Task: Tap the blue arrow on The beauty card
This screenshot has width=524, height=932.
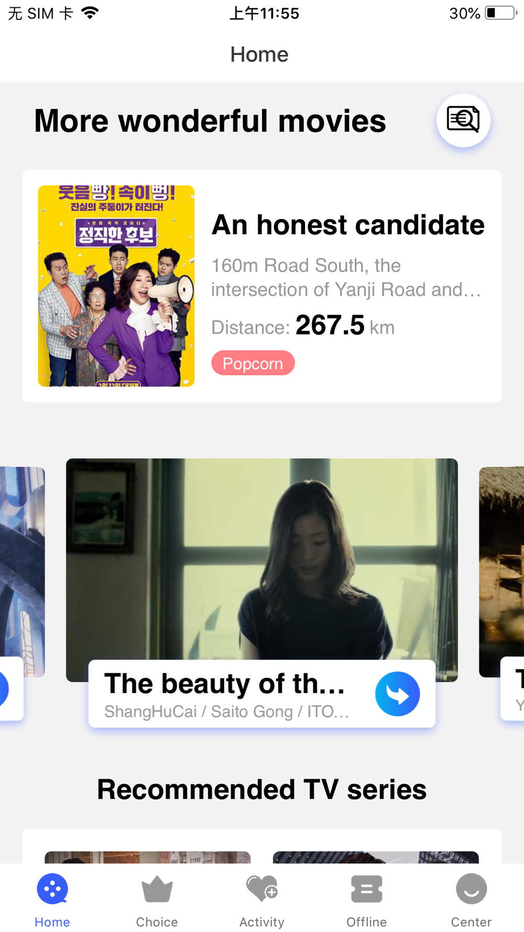Action: coord(398,694)
